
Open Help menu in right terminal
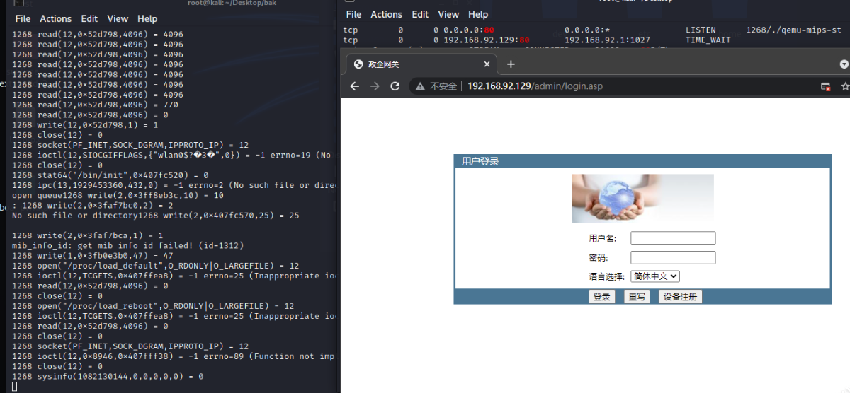[x=478, y=14]
